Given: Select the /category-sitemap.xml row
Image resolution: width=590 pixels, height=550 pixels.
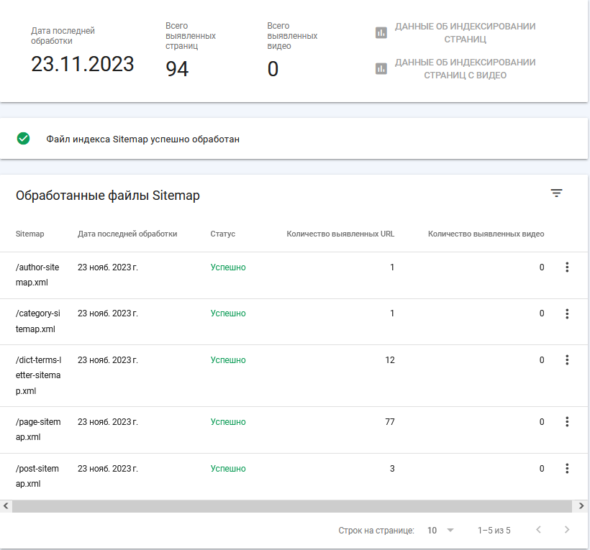Looking at the screenshot, I should click(x=294, y=322).
